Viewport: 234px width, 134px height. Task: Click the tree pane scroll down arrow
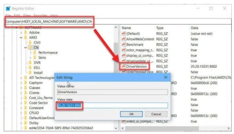tap(116, 128)
